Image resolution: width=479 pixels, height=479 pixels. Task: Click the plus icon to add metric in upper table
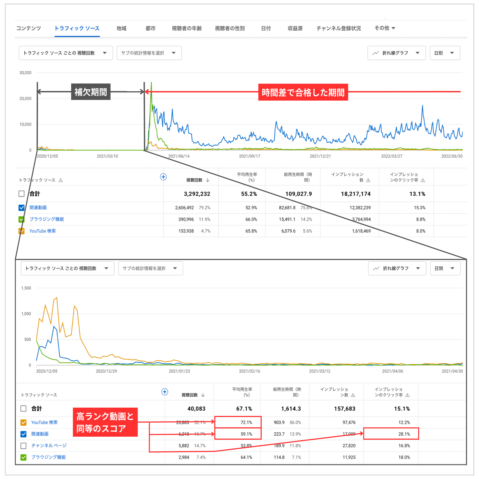tap(163, 177)
